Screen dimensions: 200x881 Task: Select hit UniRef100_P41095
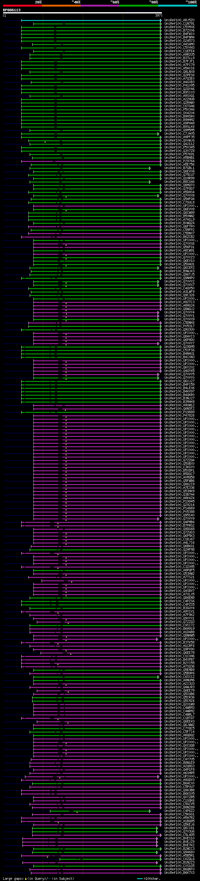coord(179,86)
